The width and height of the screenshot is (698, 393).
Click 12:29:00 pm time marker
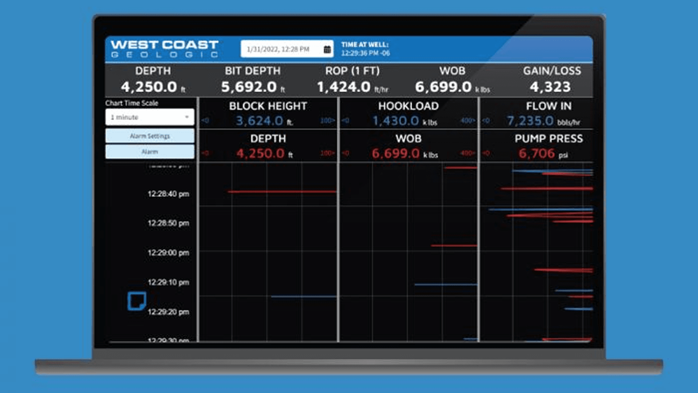tap(168, 253)
